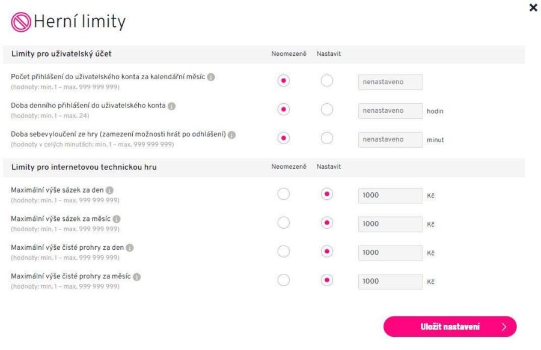Open info icon for self-exclusion time

point(232,134)
